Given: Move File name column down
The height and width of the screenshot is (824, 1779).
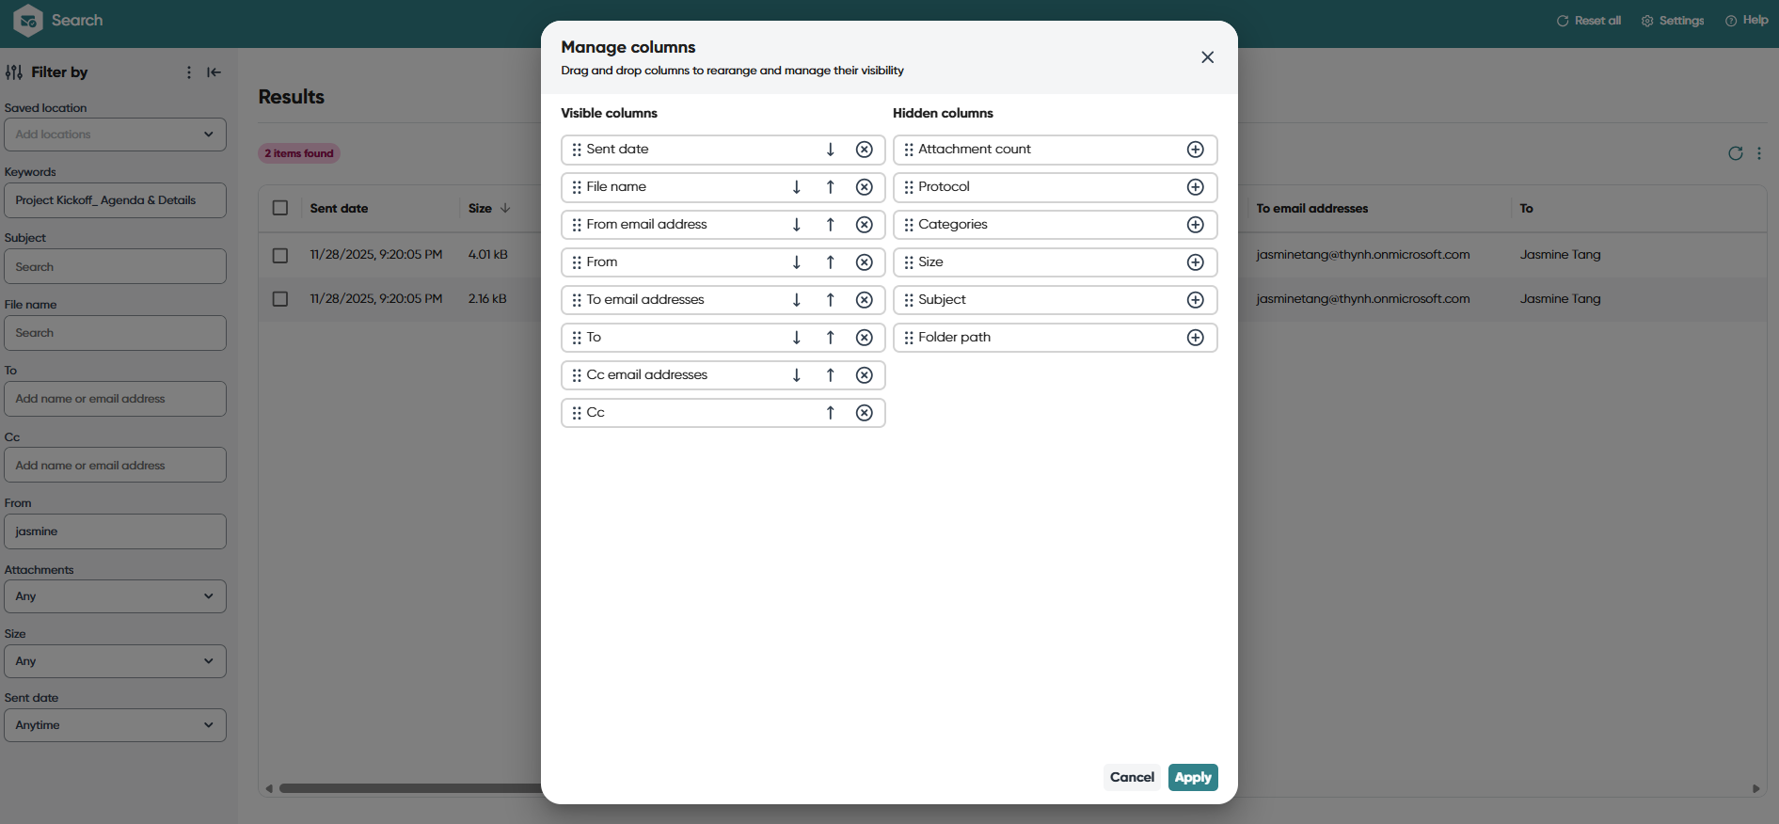Looking at the screenshot, I should 796,187.
